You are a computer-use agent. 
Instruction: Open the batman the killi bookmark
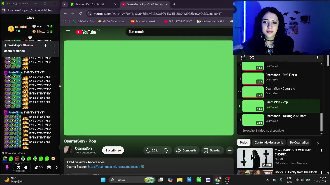(x=211, y=21)
